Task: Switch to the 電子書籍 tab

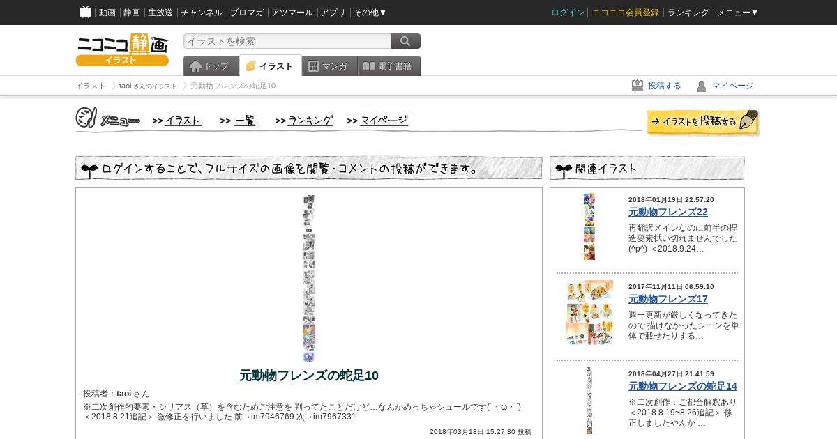Action: pos(389,66)
